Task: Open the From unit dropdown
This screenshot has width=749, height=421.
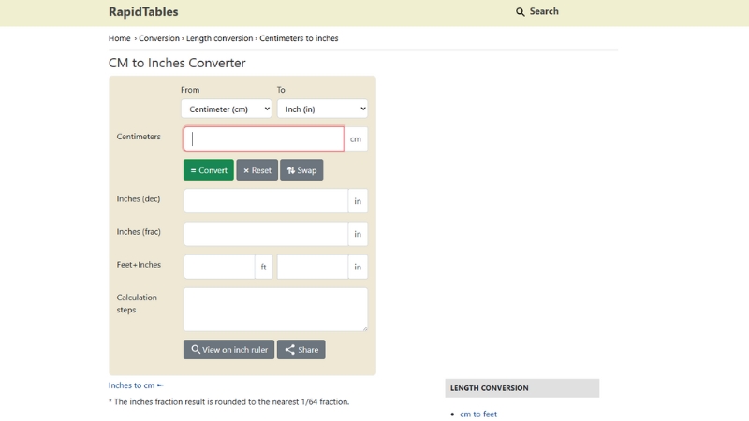Action: coord(226,109)
